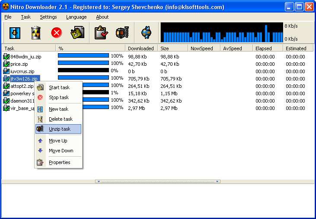Click the file icon beside price.zip
The width and height of the screenshot is (316, 219).
click(6, 64)
